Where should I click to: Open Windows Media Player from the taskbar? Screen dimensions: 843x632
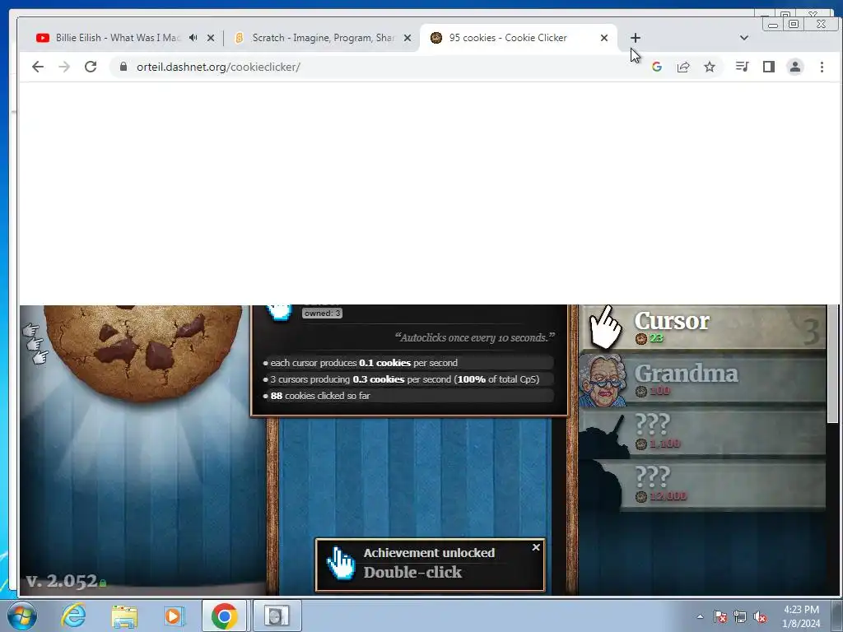[174, 616]
